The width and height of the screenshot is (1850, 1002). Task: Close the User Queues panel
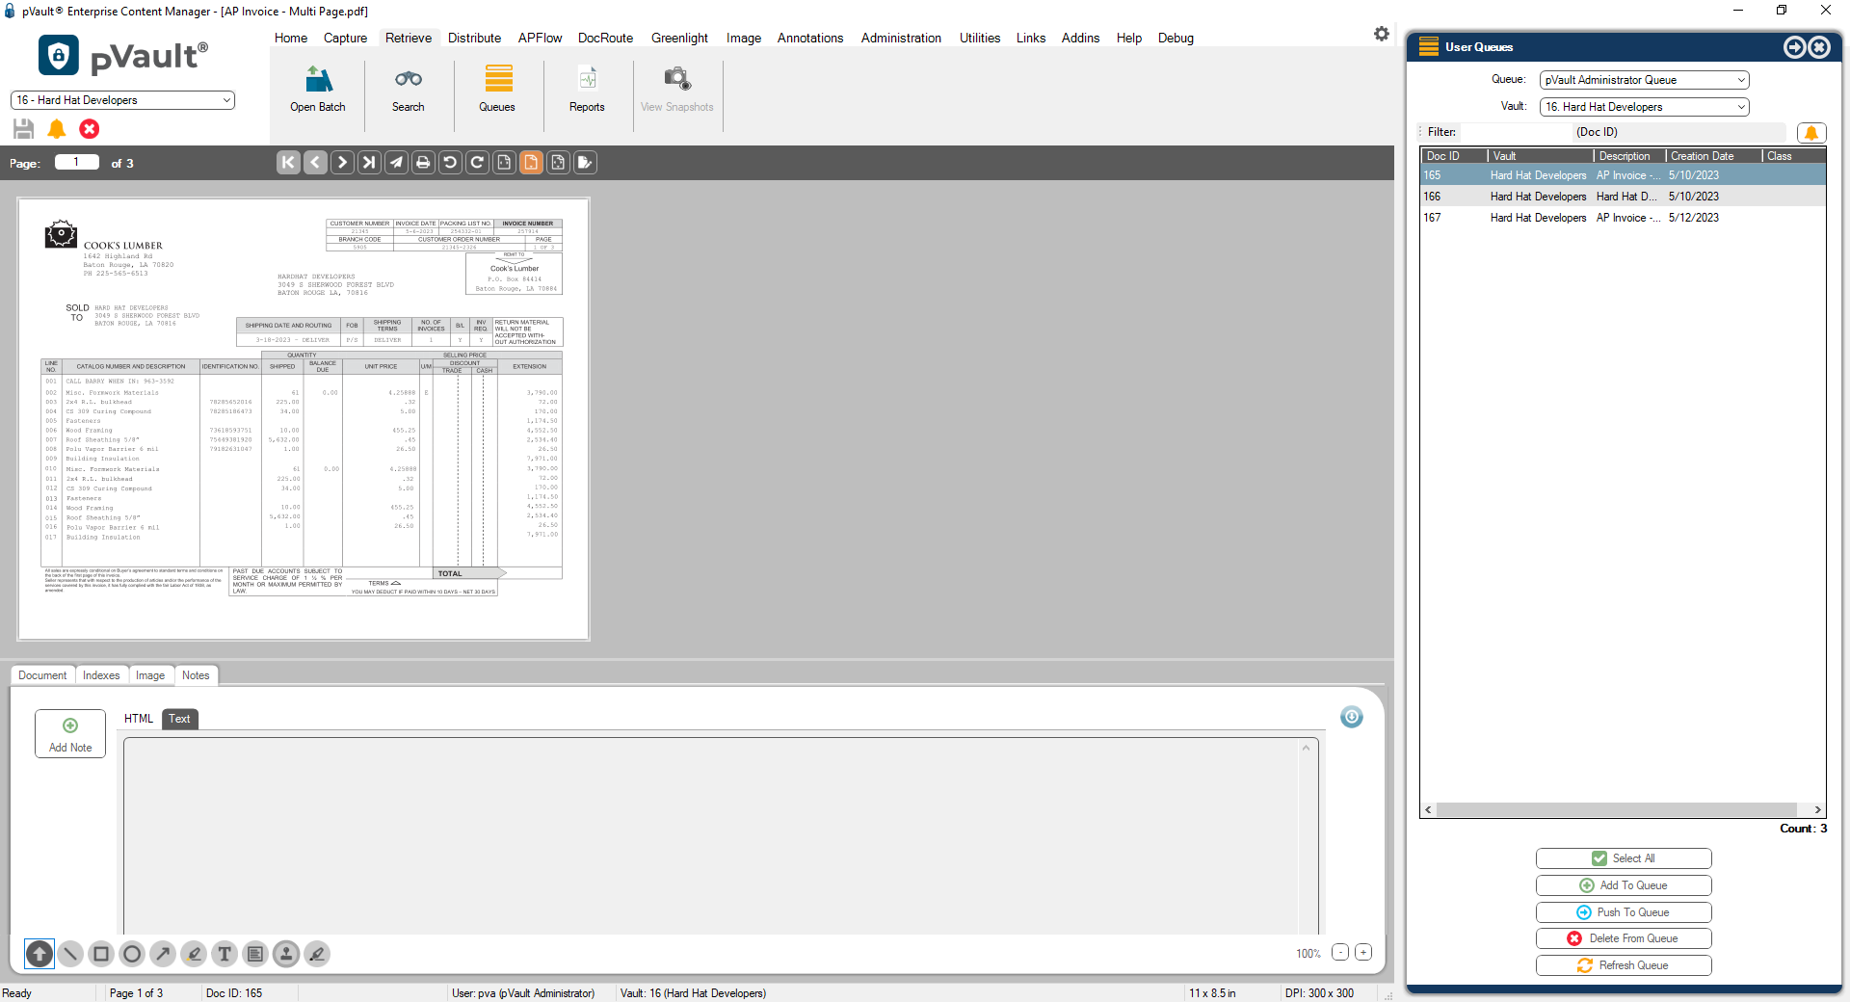pos(1819,47)
